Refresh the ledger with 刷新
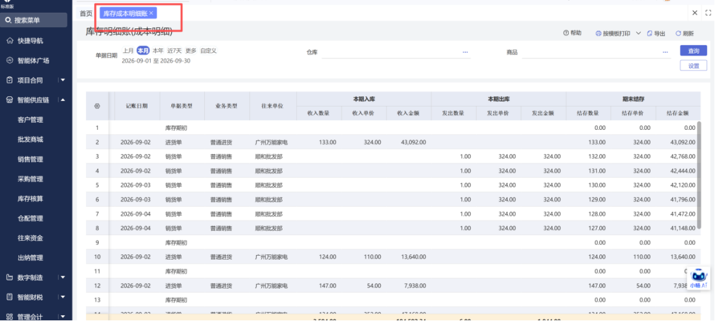Screen dimensions: 715x321 tap(685, 34)
